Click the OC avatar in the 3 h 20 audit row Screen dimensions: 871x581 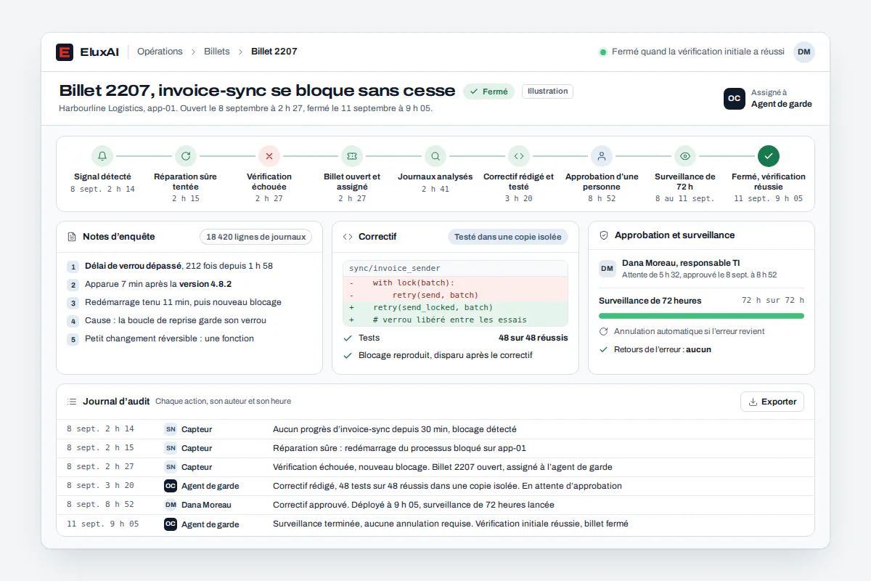coord(171,486)
